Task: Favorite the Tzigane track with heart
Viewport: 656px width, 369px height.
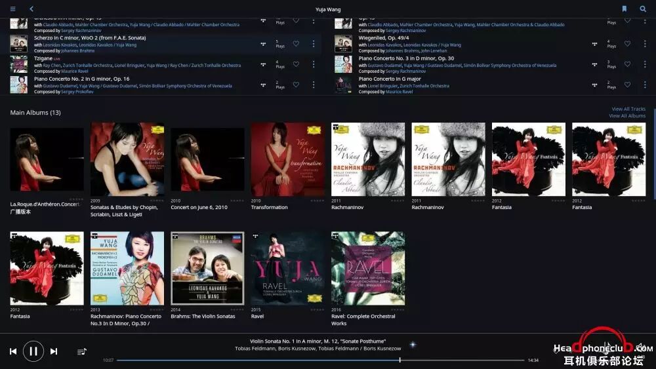Action: (x=296, y=64)
